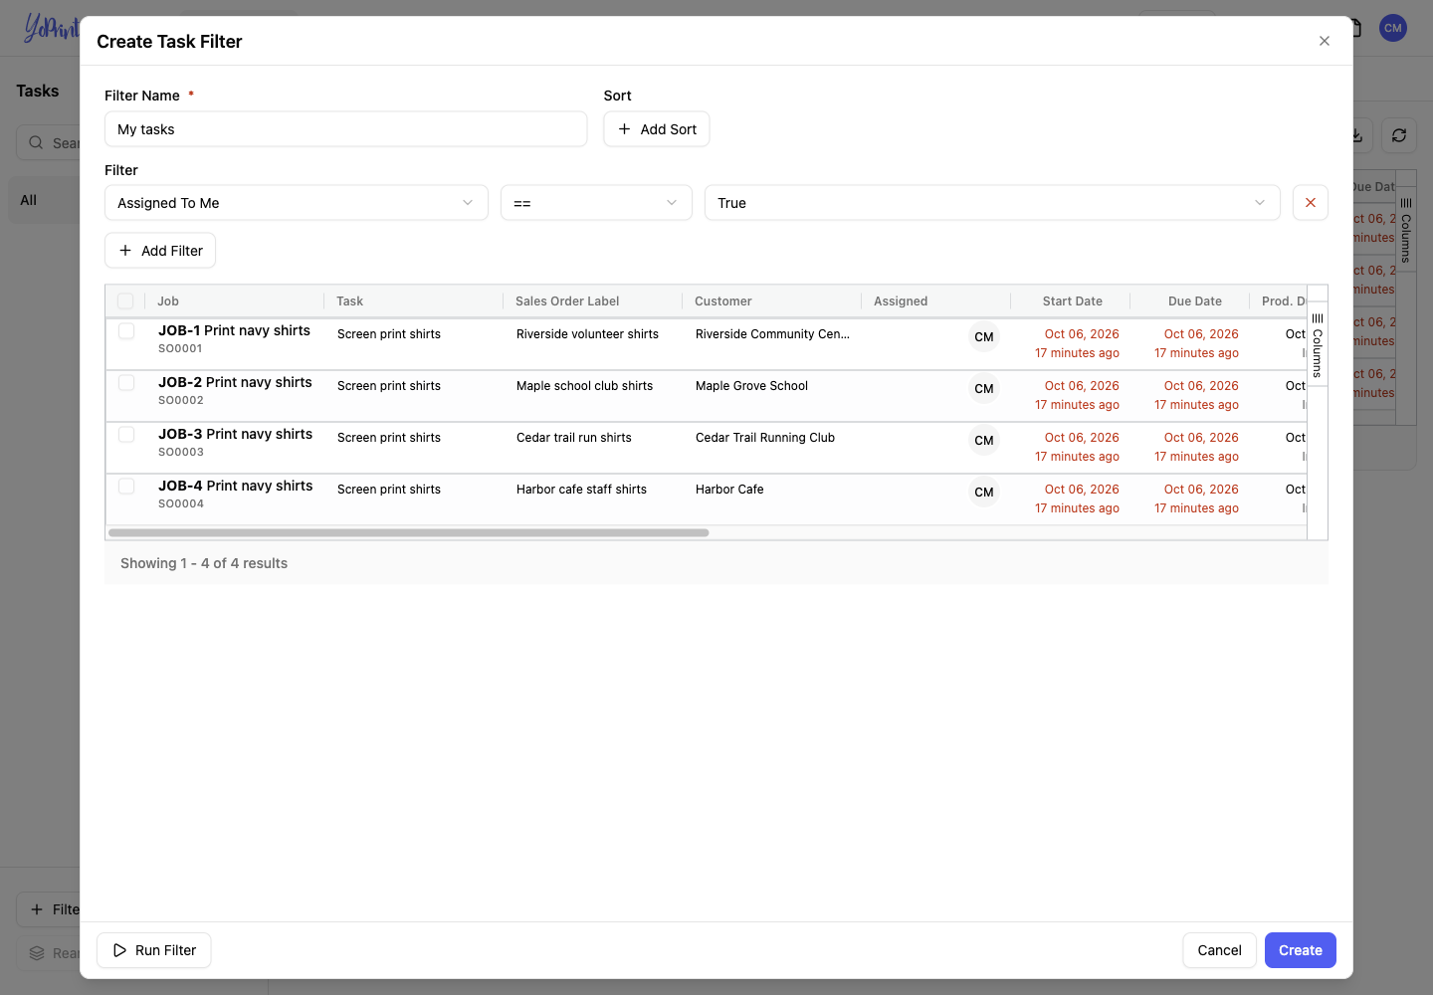Remove the Assigned To Me filter row

pos(1310,203)
